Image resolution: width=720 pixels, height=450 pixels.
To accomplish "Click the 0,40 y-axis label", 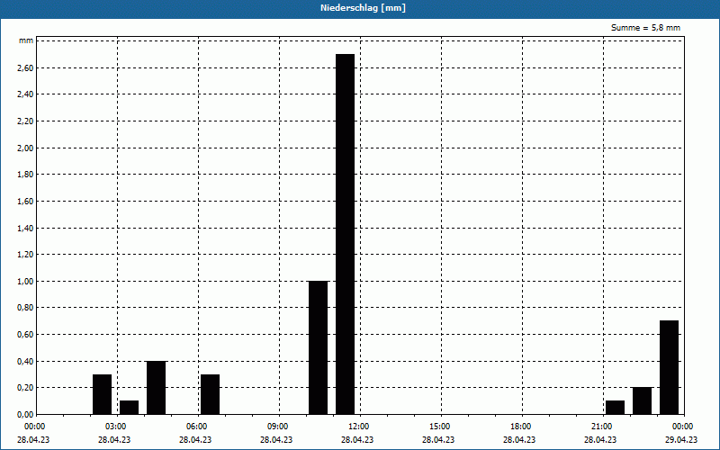I will (x=25, y=361).
